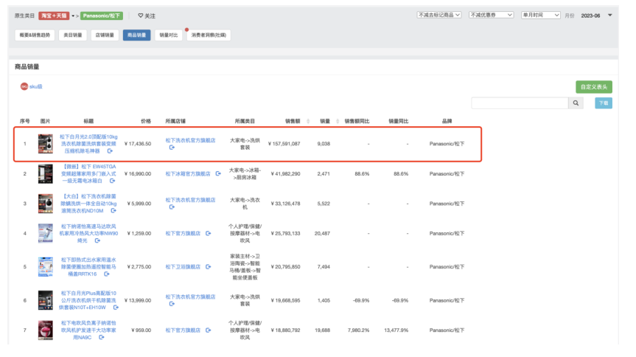Screen dimensions: 636x357
Task: Click sales volume cell 20,487
Action: 323,234
